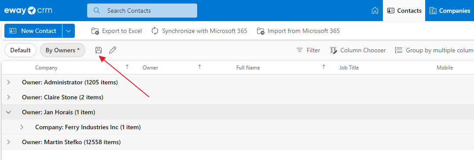Import from Microsoft 365
Viewport: 474px width, 160px height.
[x=298, y=31]
